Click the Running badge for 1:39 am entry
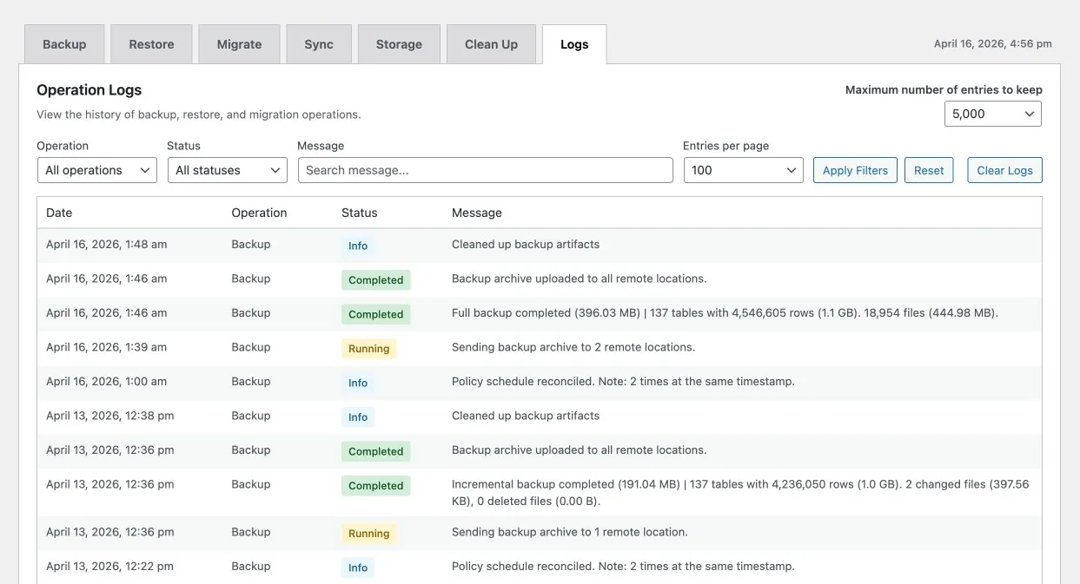Viewport: 1080px width, 584px height. pyautogui.click(x=368, y=349)
